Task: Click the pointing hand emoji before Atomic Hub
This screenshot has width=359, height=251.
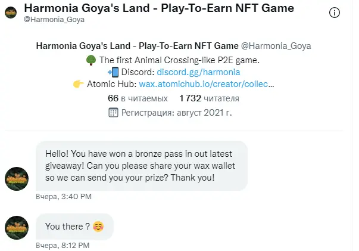Action: coord(79,84)
